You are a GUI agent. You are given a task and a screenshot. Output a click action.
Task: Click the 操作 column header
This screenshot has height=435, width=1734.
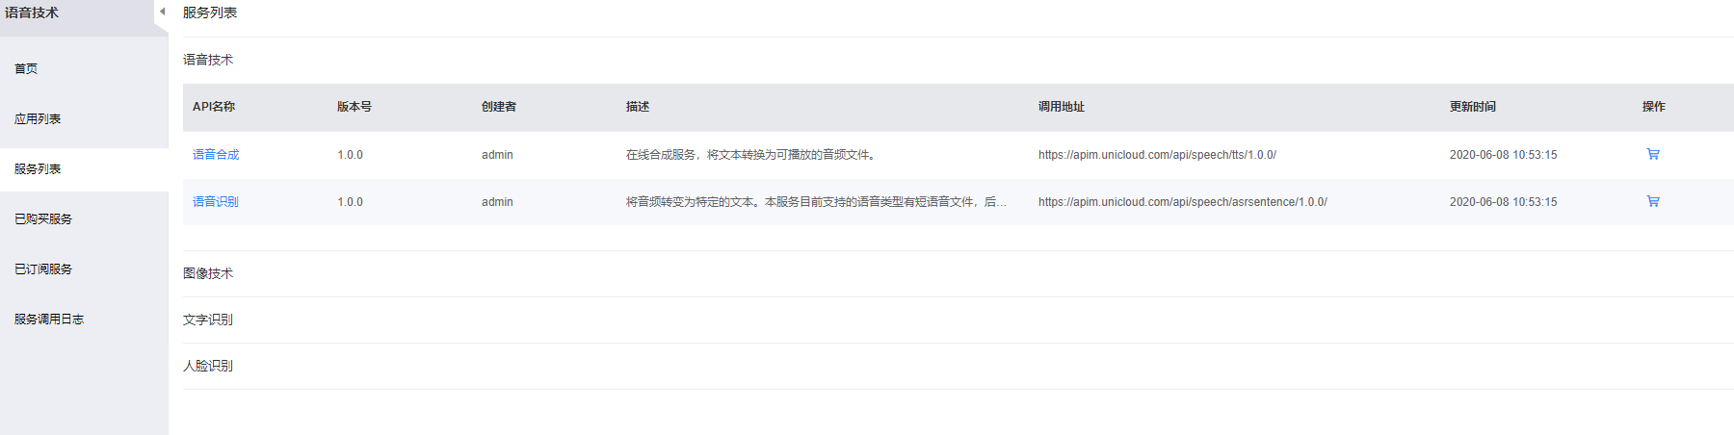(1654, 107)
